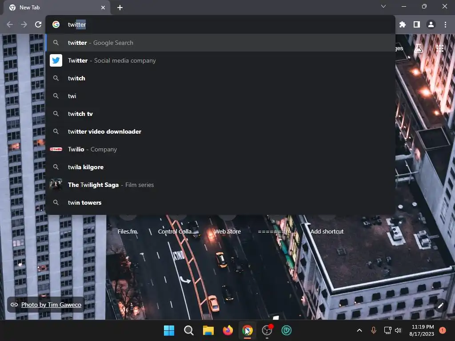Select the Twilio Company suggestion
455x341 pixels.
[x=220, y=149]
